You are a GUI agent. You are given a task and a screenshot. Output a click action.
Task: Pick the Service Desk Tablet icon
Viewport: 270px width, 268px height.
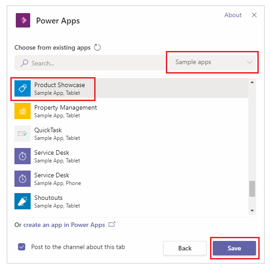(x=23, y=156)
